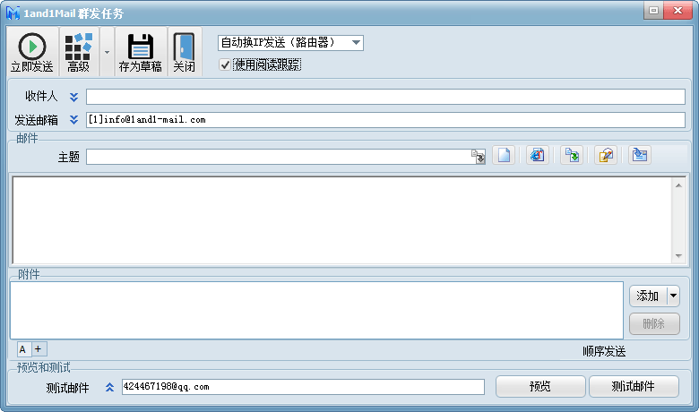Expand the 收件人 recipient chevron
The height and width of the screenshot is (412, 699).
tap(74, 97)
